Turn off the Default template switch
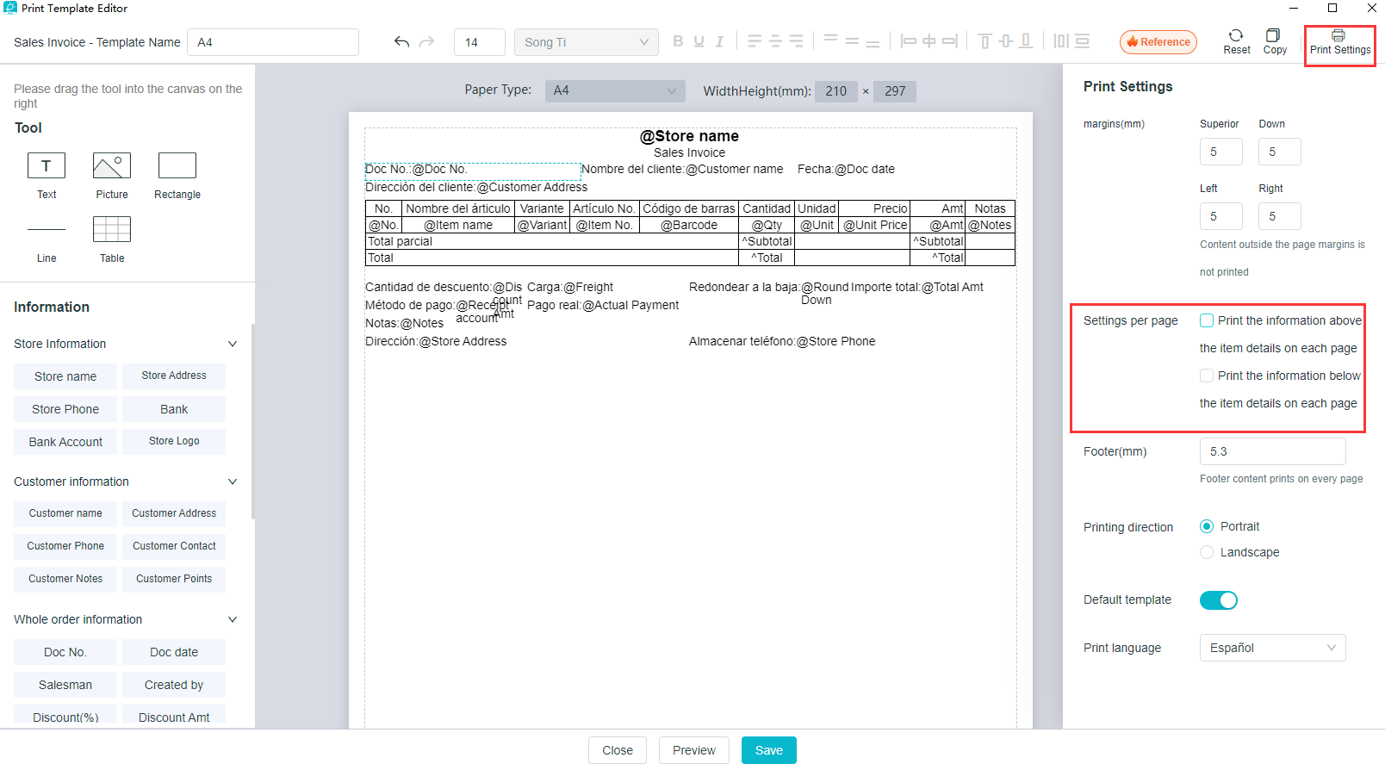Image resolution: width=1385 pixels, height=764 pixels. (1218, 600)
